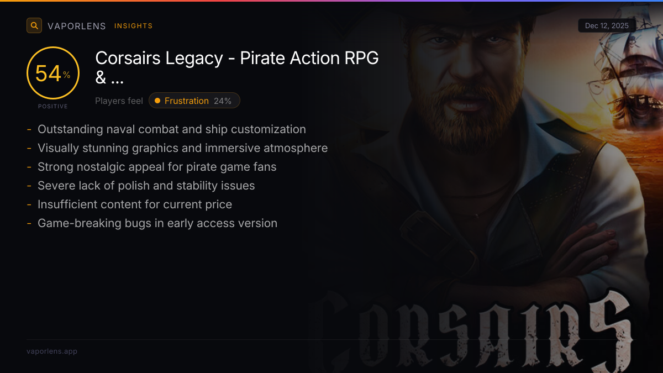Screen dimensions: 663x373
Task: Click the 54% positive score circle
Action: 53,73
